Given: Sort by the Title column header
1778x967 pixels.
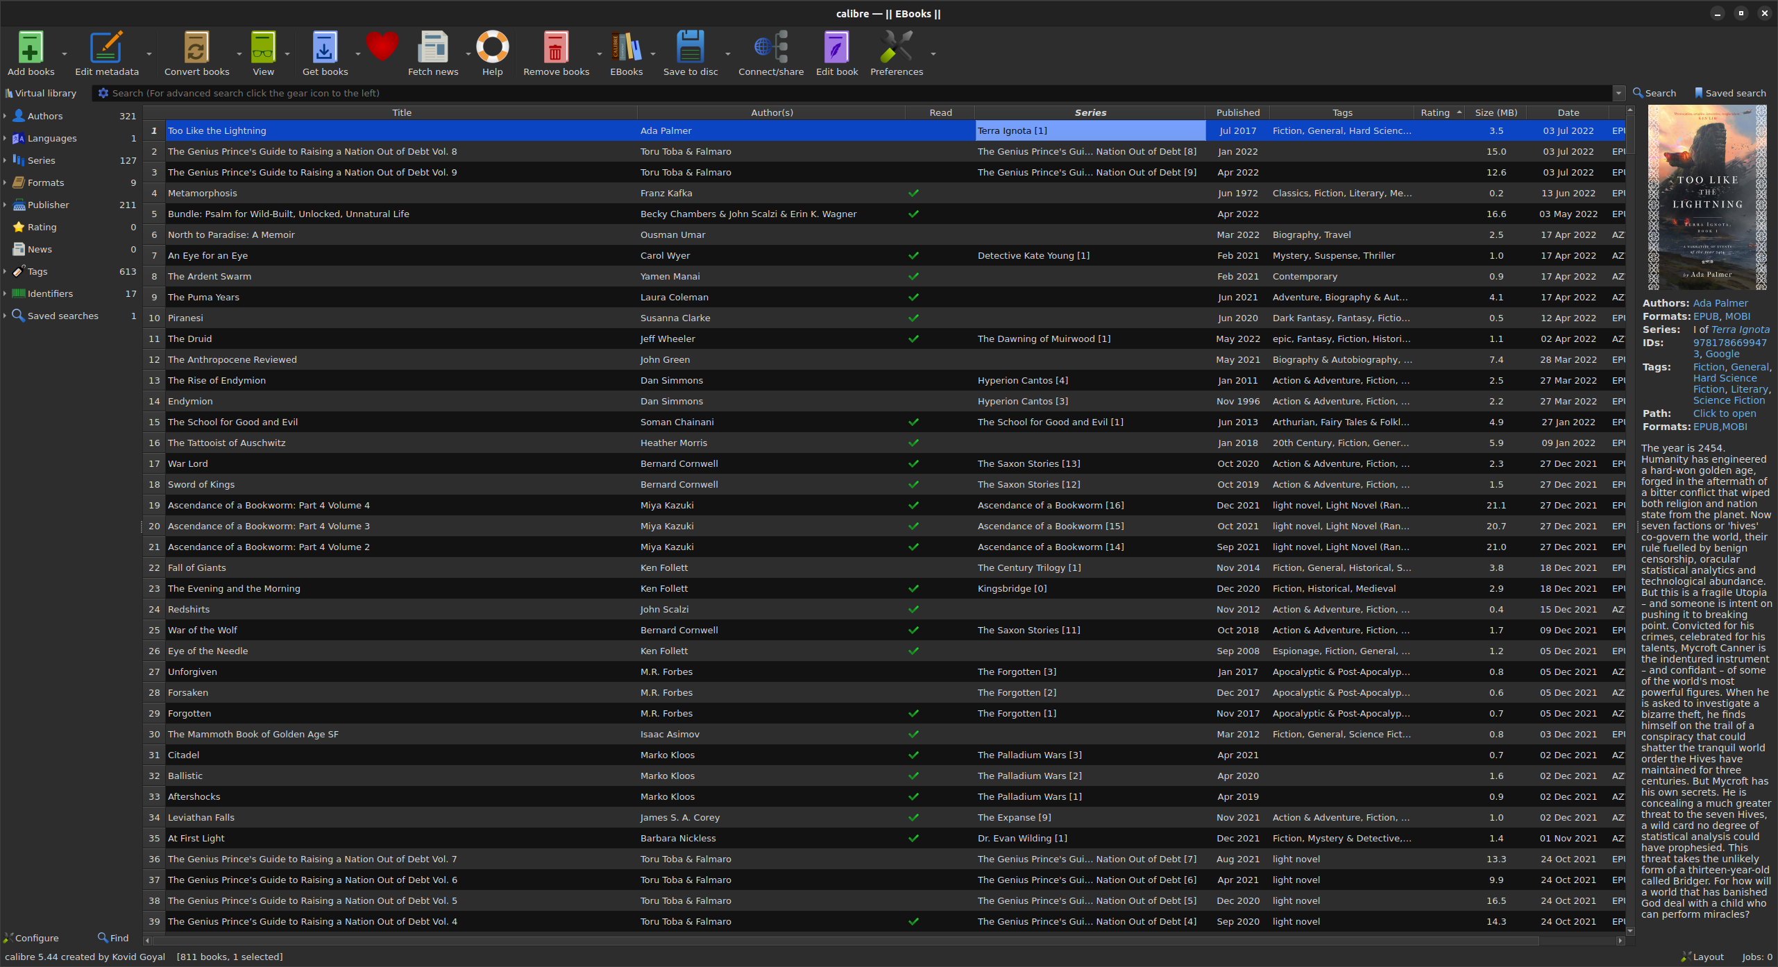Looking at the screenshot, I should coord(402,112).
